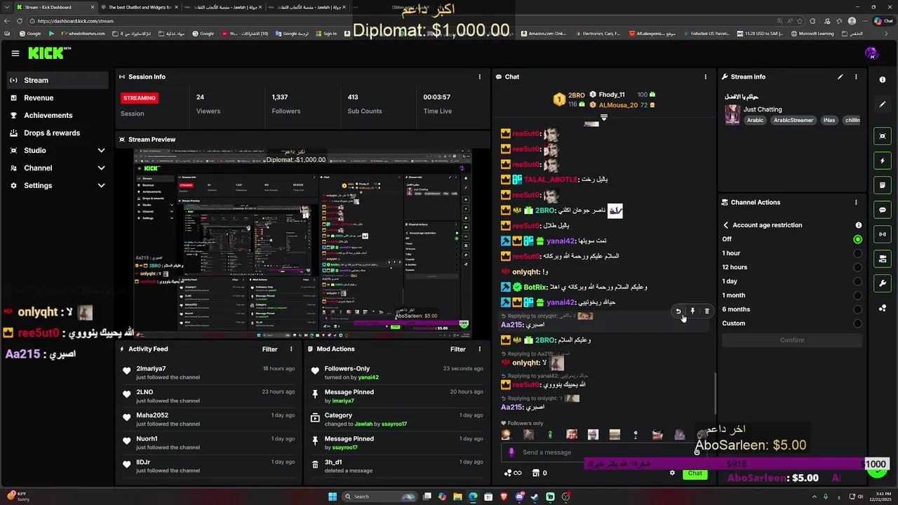Open Steam from the taskbar
This screenshot has height=505, width=898.
[535, 497]
